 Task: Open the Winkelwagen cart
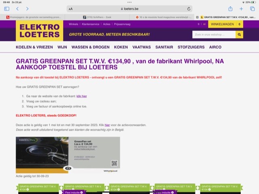pyautogui.click(x=225, y=24)
